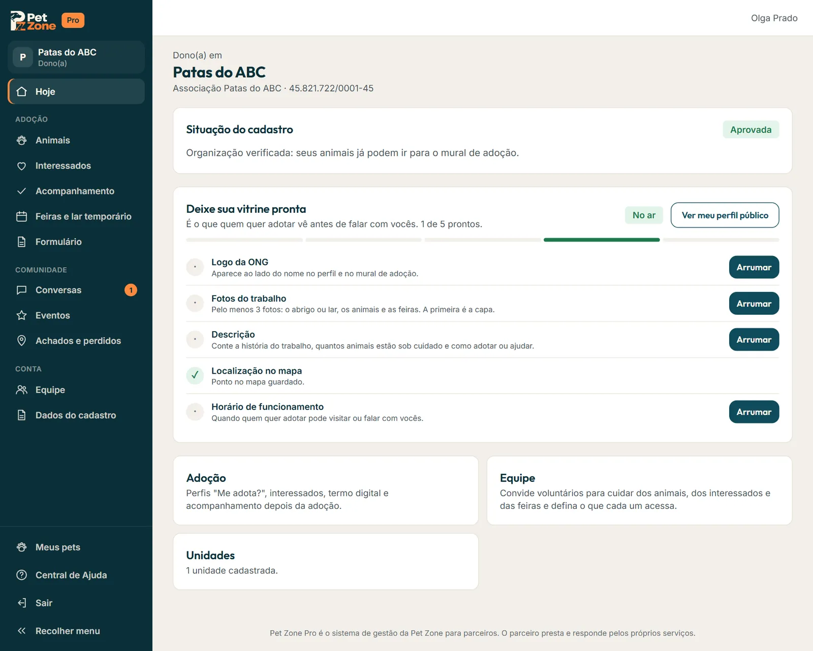Click question mark icon for Central de Ajuda
Viewport: 813px width, 651px height.
pos(21,575)
